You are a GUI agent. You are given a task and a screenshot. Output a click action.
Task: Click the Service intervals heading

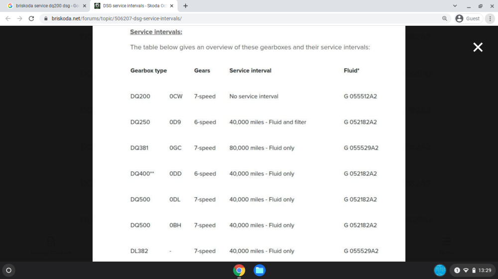coord(156,32)
